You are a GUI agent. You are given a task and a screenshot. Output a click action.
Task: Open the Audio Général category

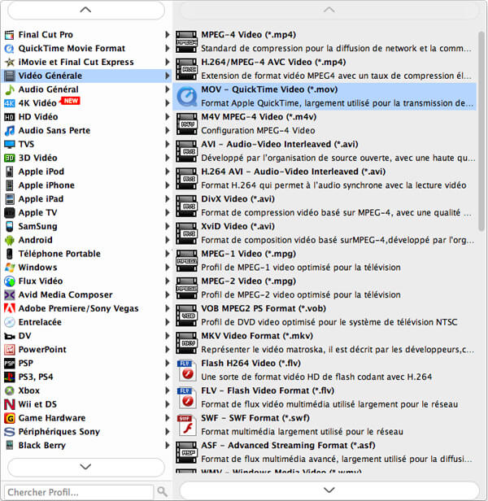[49, 89]
